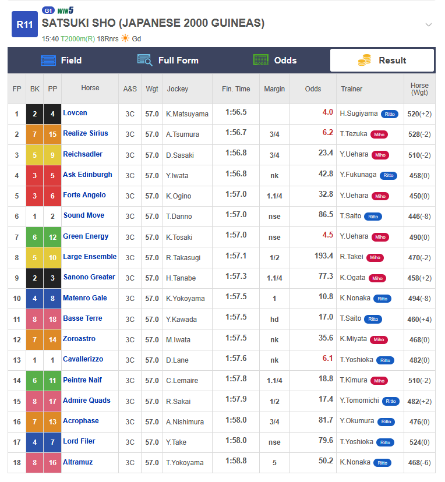Click Miho badge beside T.Tezuka
This screenshot has height=482, width=445.
coord(379,134)
